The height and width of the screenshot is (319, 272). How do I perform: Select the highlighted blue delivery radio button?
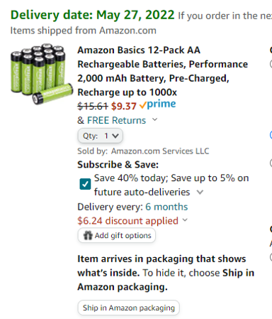point(271,135)
